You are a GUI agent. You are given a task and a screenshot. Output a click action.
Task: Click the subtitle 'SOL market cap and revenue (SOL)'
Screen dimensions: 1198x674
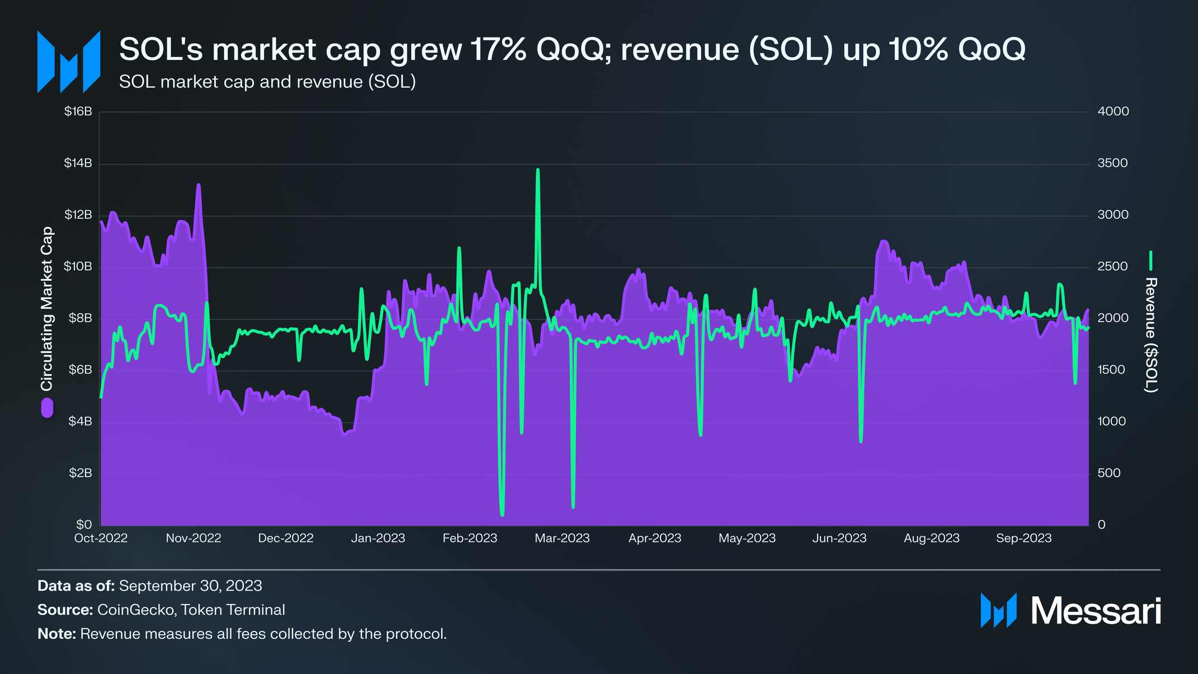(x=267, y=82)
